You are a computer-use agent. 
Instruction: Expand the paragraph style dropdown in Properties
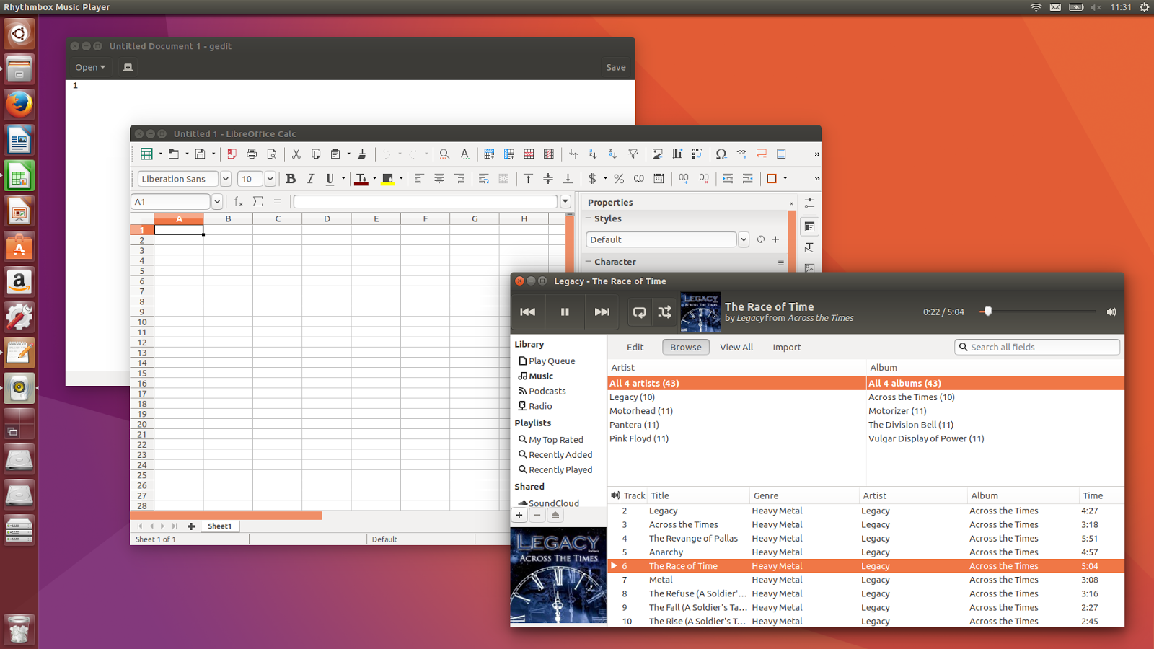click(x=744, y=239)
